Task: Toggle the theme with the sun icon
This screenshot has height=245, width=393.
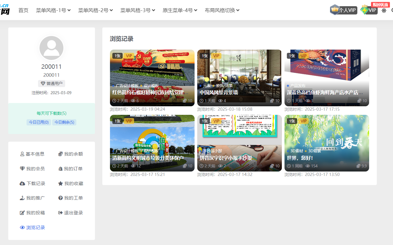Action: pos(384,10)
